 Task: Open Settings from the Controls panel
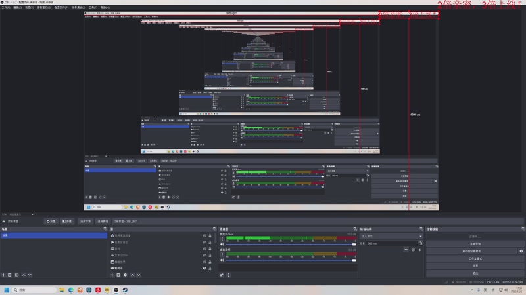[475, 266]
